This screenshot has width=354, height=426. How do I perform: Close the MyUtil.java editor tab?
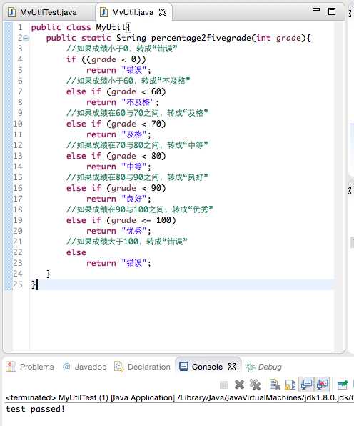(x=163, y=12)
